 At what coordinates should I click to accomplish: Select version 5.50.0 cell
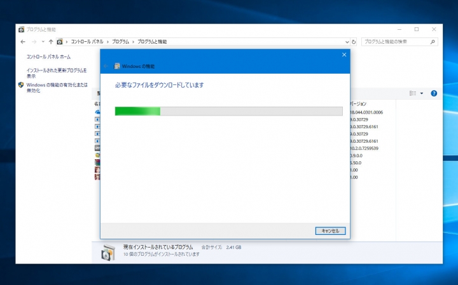[356, 162]
